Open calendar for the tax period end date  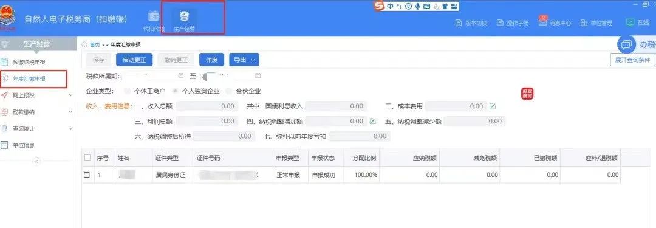point(258,76)
